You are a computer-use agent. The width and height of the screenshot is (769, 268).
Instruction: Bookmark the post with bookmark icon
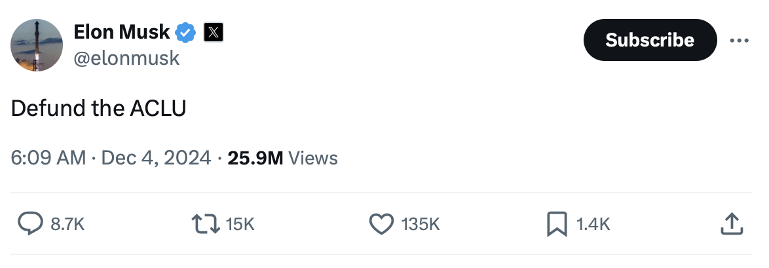click(x=556, y=224)
